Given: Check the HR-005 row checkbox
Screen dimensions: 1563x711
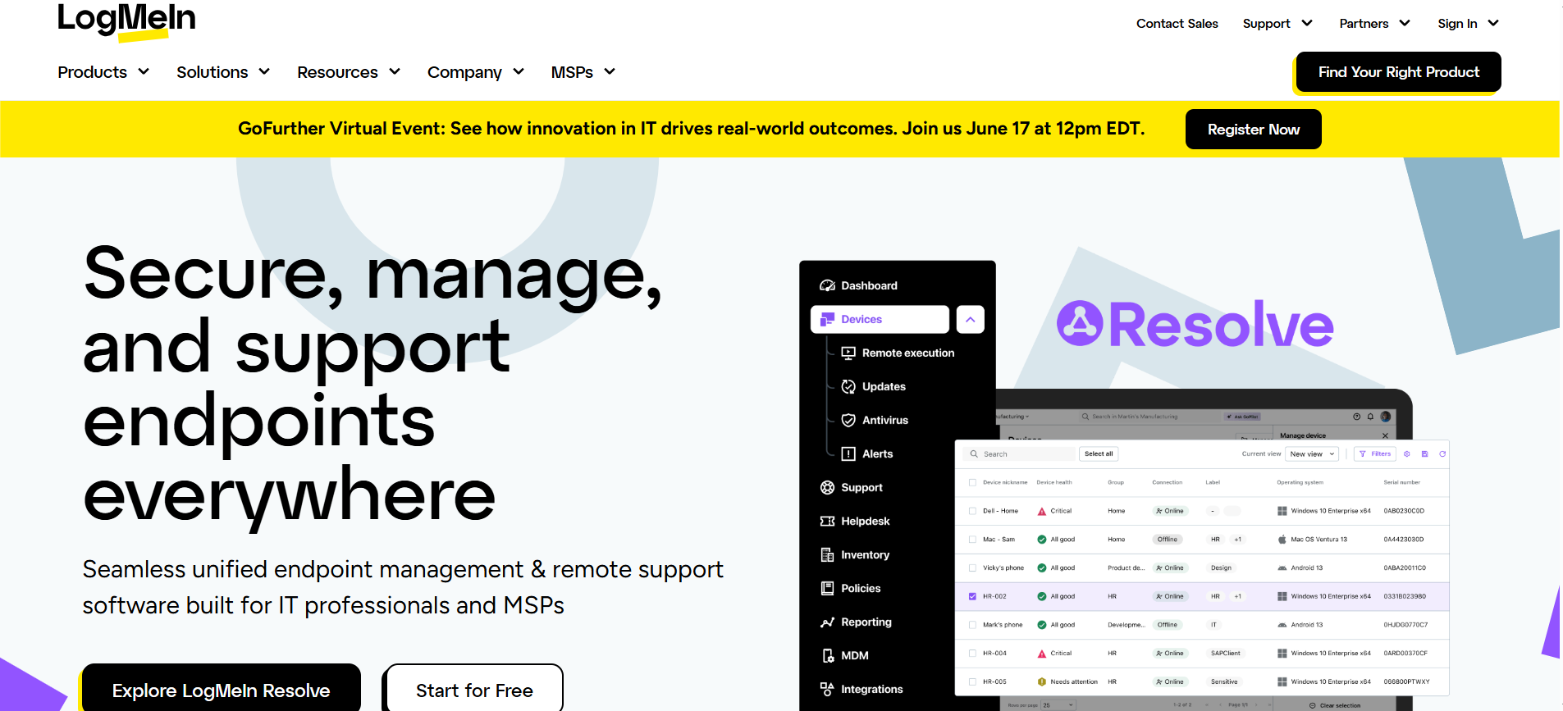Looking at the screenshot, I should coord(972,681).
